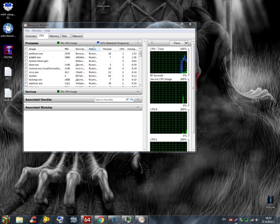
Task: Switch to the headphones app in taskbar
Action: [114, 220]
